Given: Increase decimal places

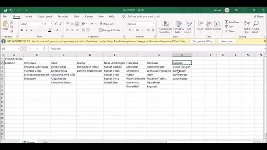Looking at the screenshot, I should pyautogui.click(x=148, y=30).
